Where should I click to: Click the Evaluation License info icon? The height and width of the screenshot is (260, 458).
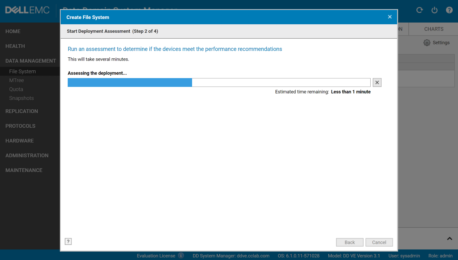pyautogui.click(x=181, y=255)
